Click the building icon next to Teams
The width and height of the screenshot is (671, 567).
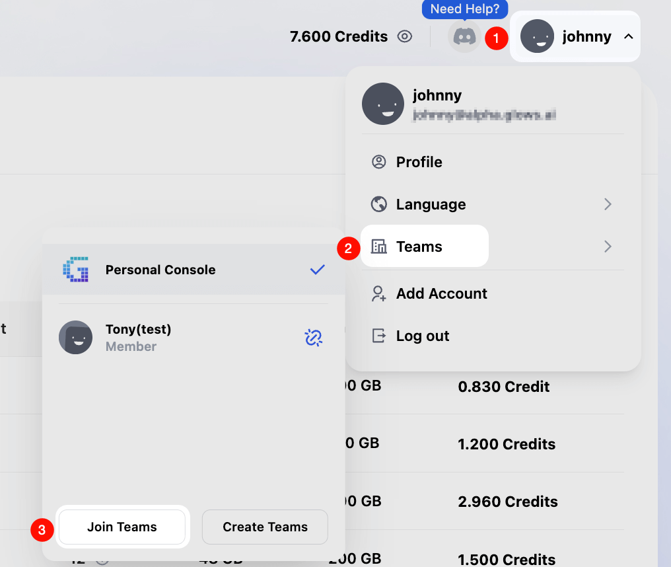point(378,246)
